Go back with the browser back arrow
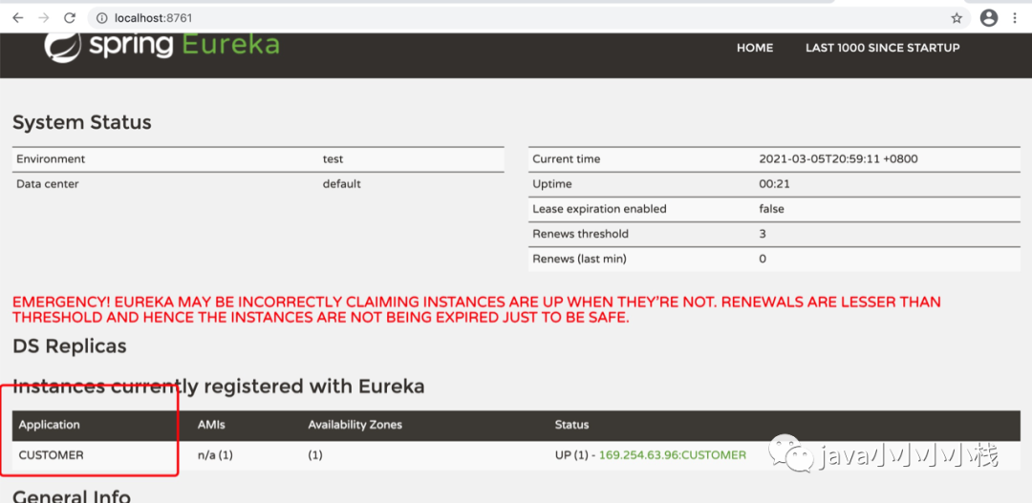 click(18, 18)
